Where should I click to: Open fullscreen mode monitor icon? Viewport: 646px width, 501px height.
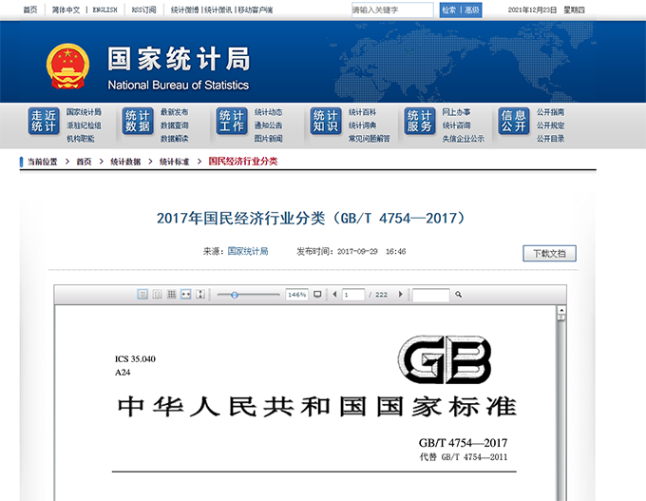317,295
